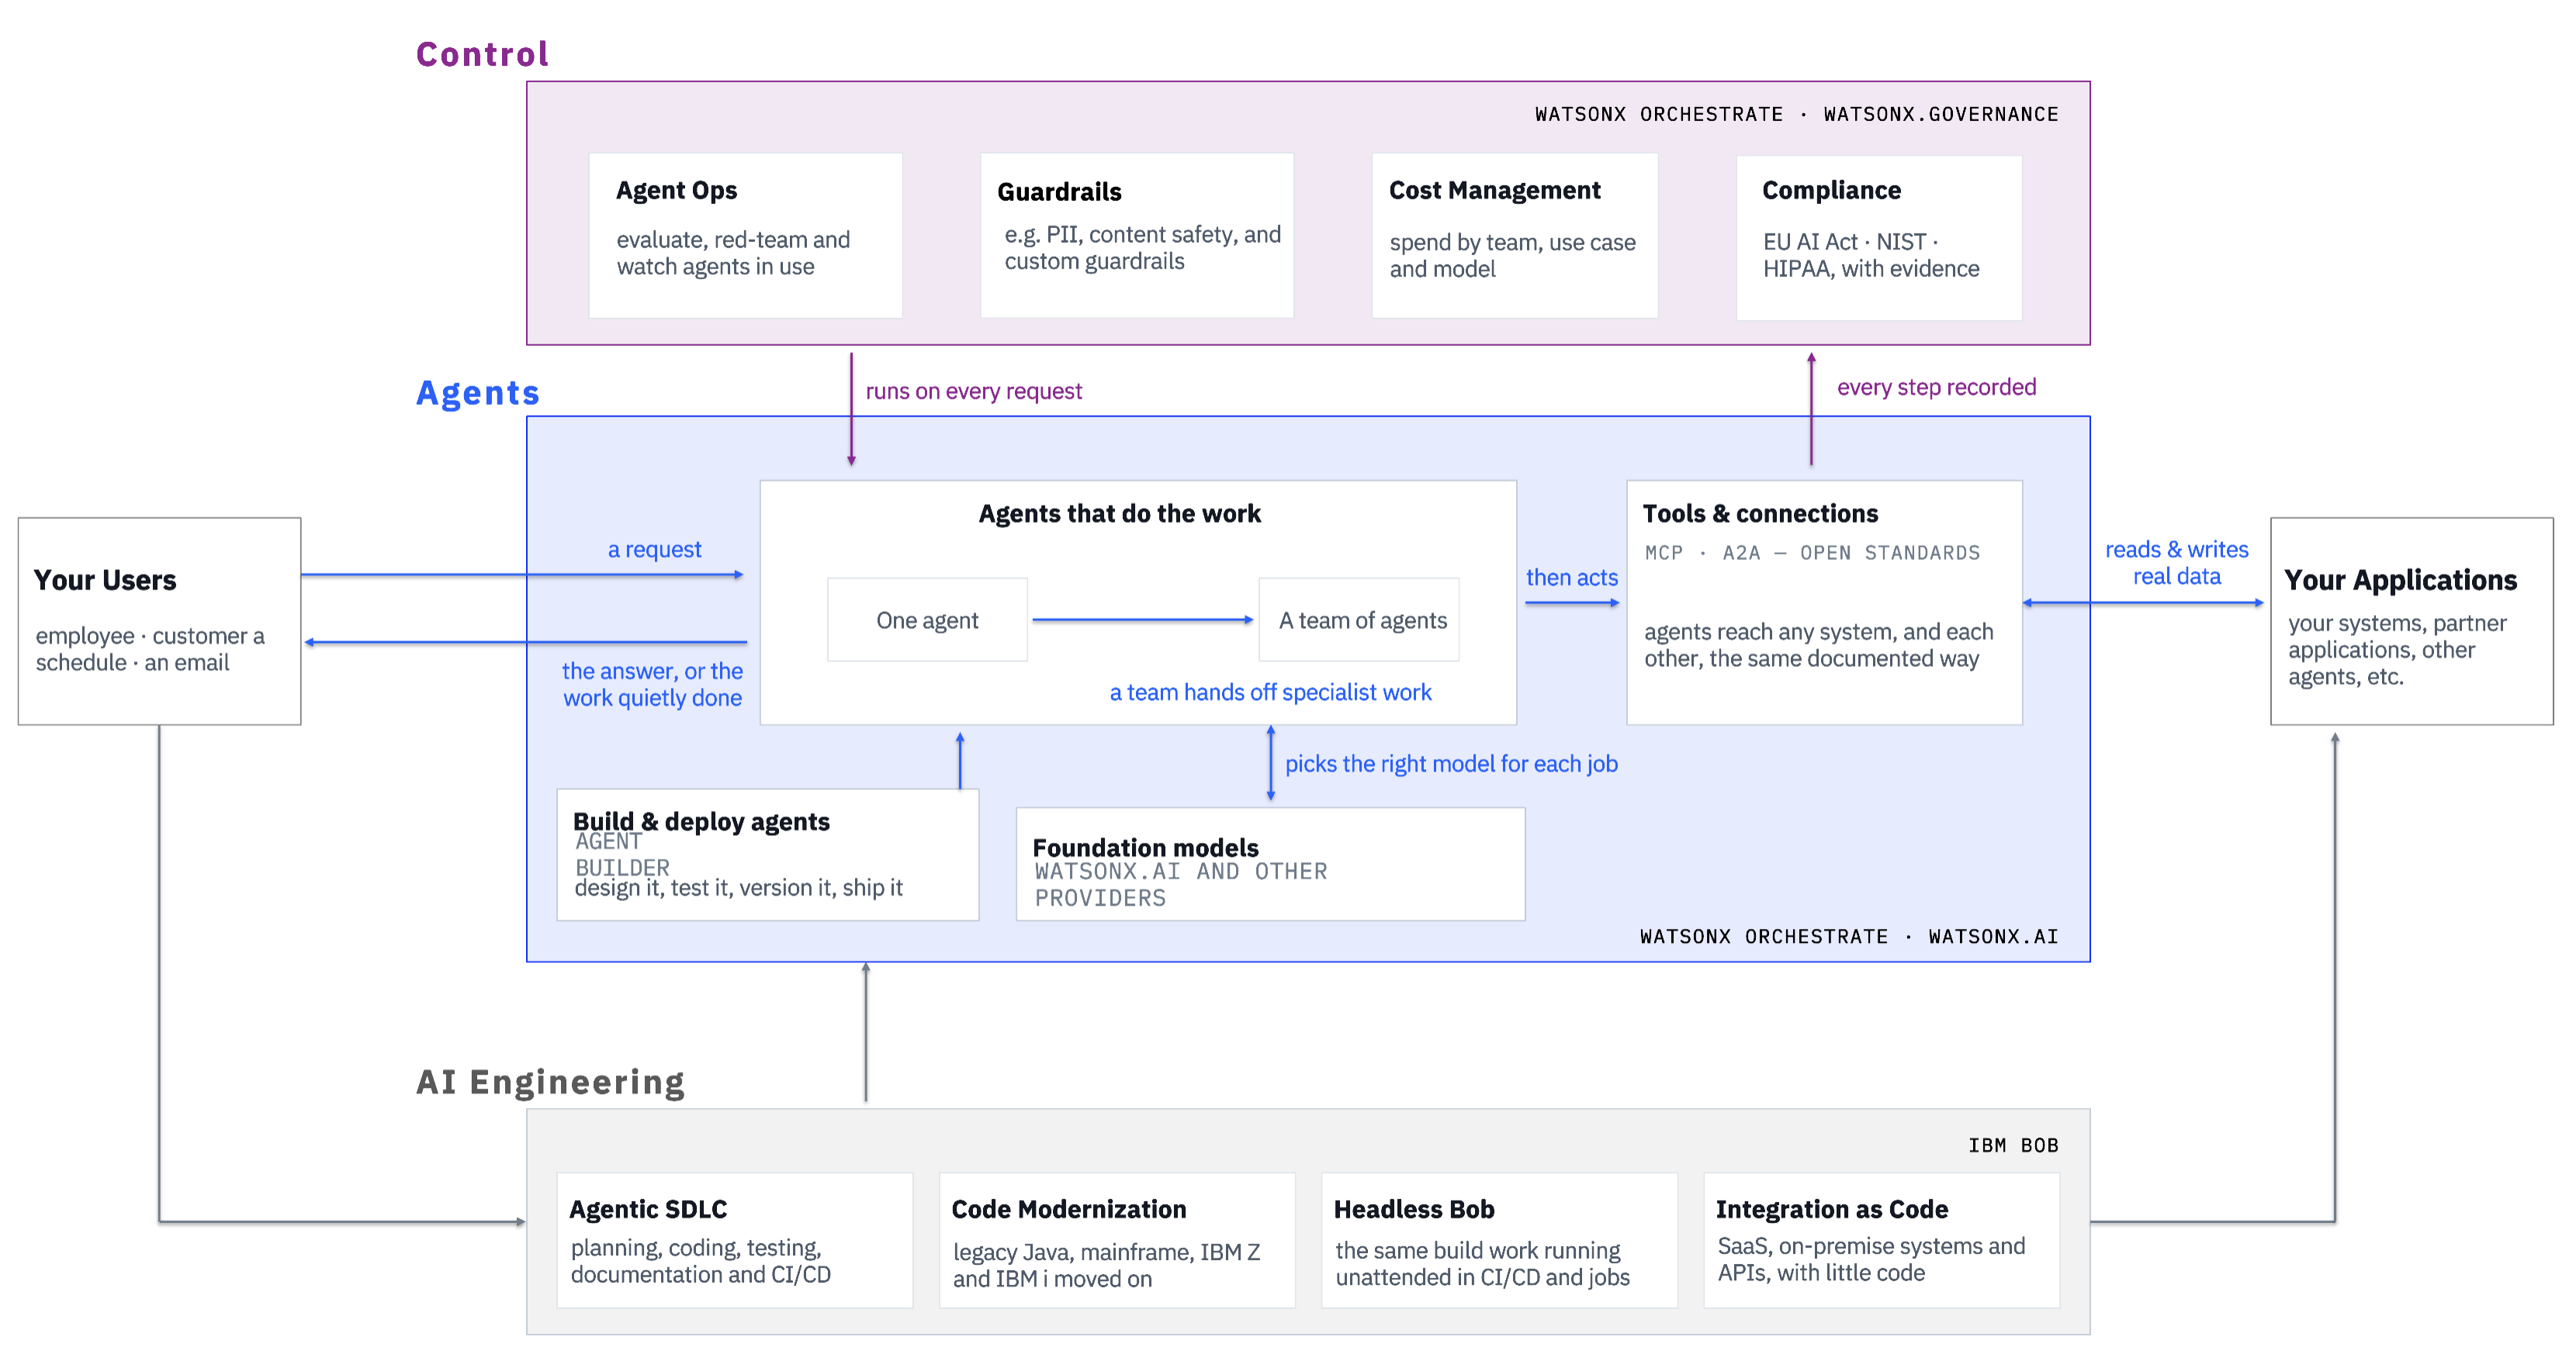Click 'evaluate, red-team and watch agents in use'
2576x1371 pixels.
733,253
